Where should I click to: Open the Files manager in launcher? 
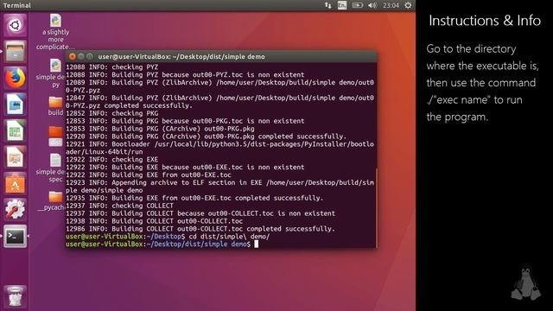click(15, 52)
